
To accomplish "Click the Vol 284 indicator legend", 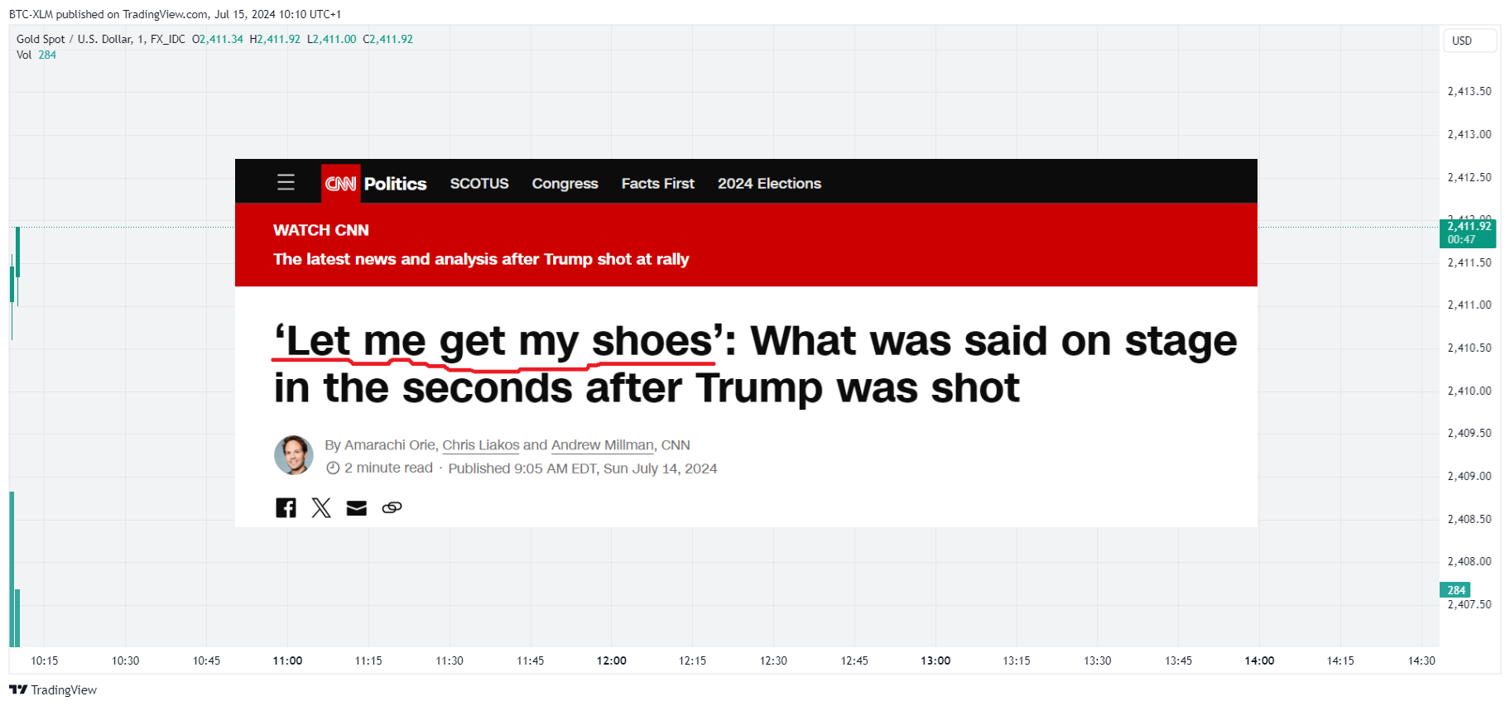I will click(x=36, y=55).
